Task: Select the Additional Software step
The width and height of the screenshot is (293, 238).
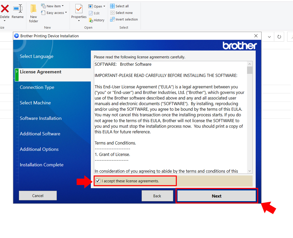Action: click(x=40, y=134)
